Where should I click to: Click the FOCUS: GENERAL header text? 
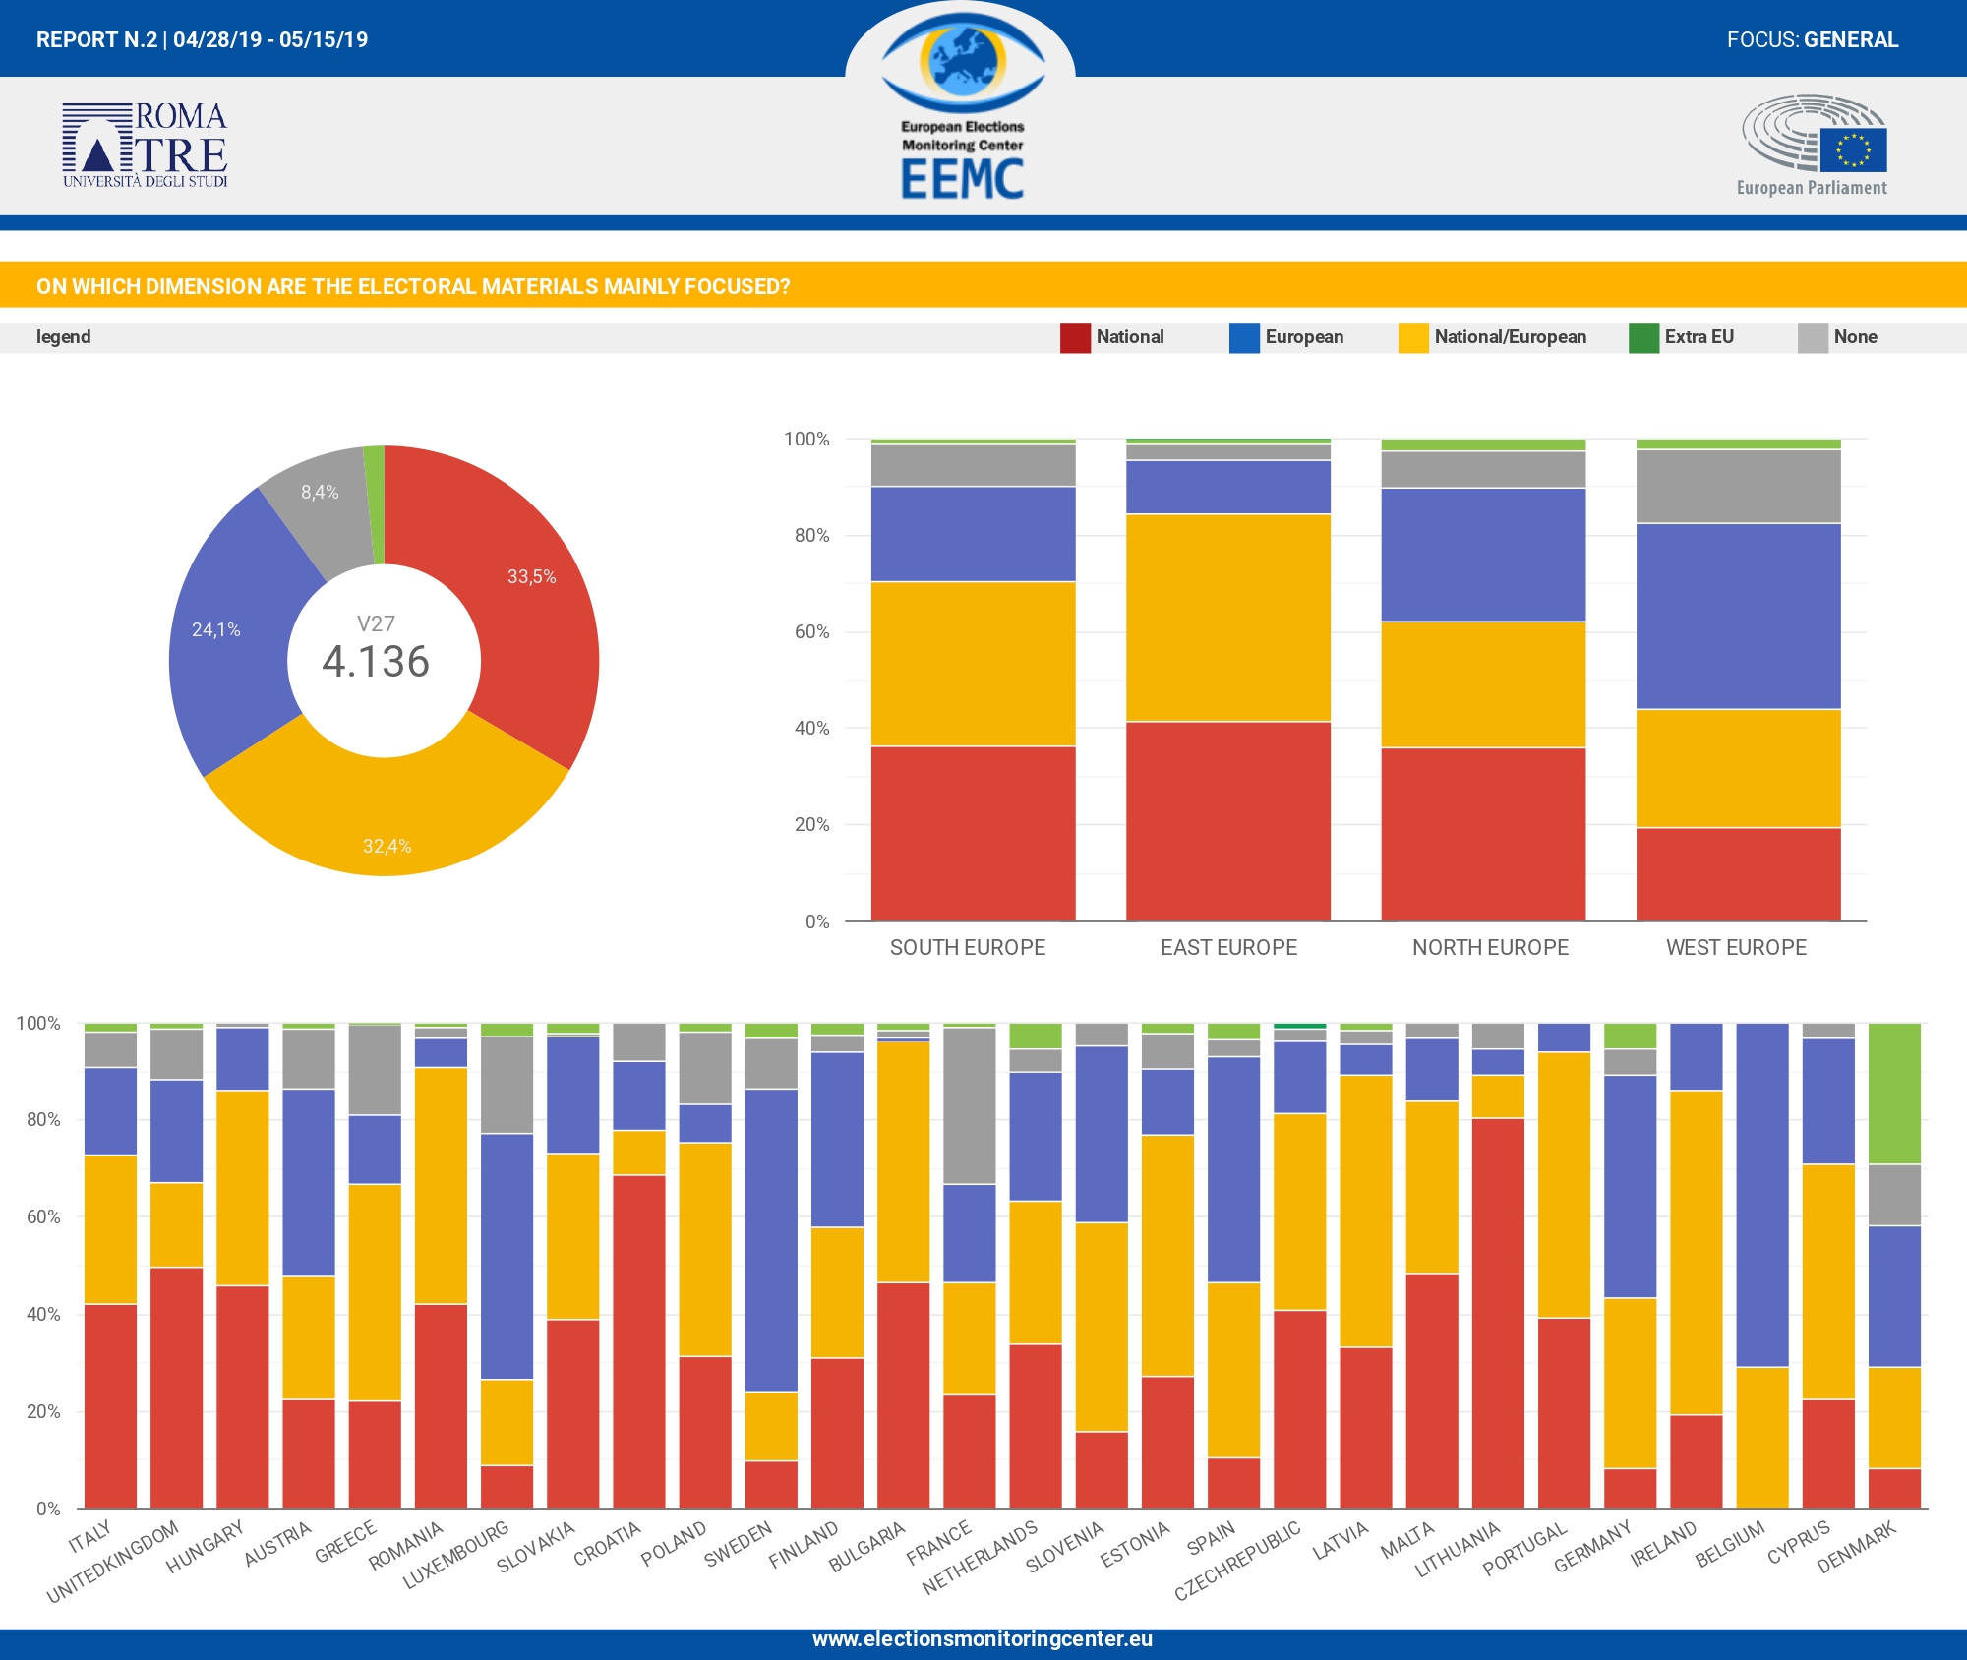1813,39
